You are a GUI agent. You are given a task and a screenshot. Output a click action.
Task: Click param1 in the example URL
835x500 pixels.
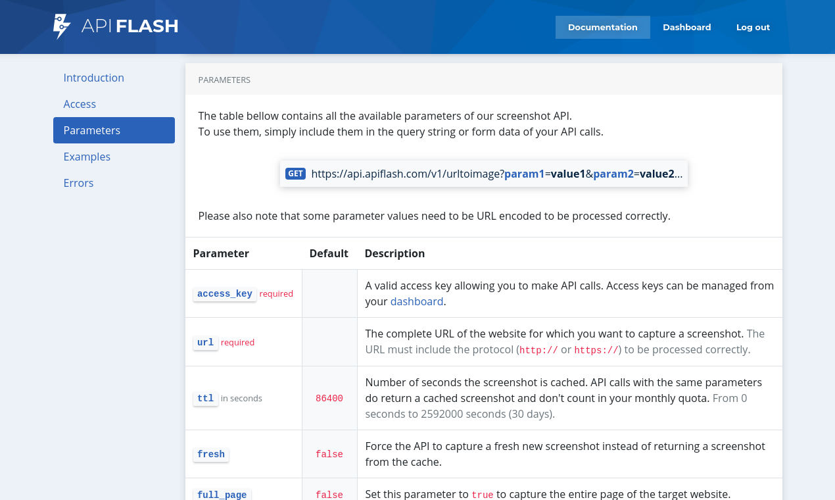[x=524, y=173]
